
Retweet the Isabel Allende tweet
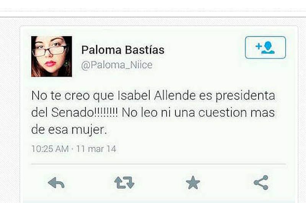click(124, 182)
